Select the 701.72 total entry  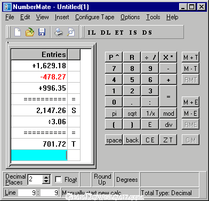click(x=39, y=144)
